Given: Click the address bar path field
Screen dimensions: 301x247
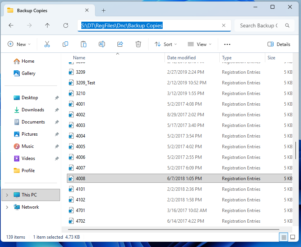Looking at the screenshot, I should click(154, 25).
